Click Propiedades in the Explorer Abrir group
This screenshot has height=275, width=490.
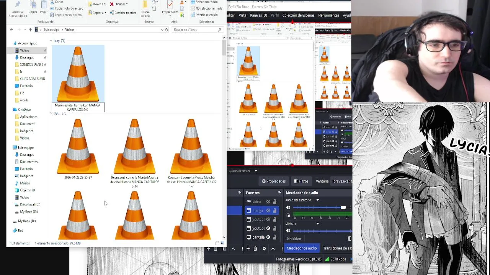coord(170,8)
